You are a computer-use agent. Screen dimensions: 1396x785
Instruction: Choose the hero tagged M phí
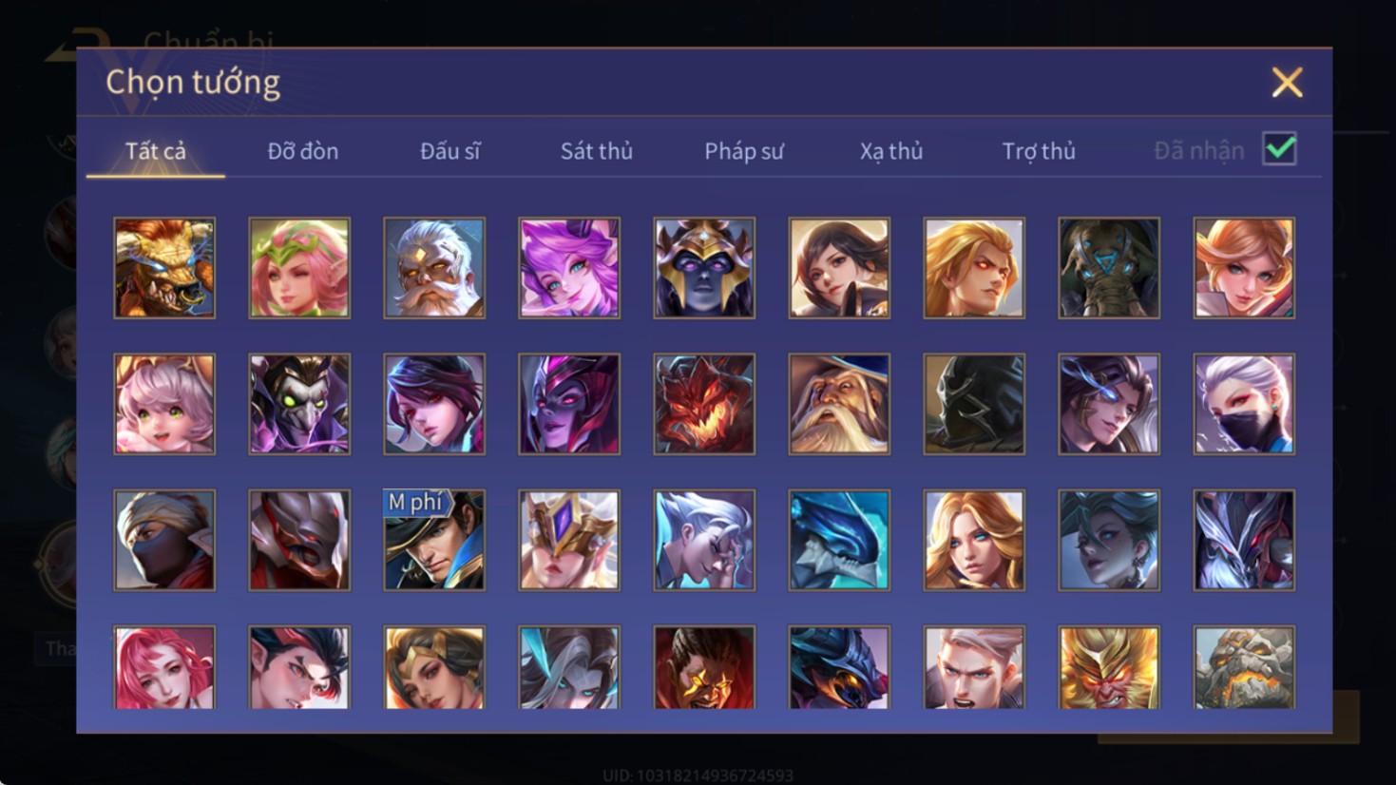pyautogui.click(x=434, y=540)
